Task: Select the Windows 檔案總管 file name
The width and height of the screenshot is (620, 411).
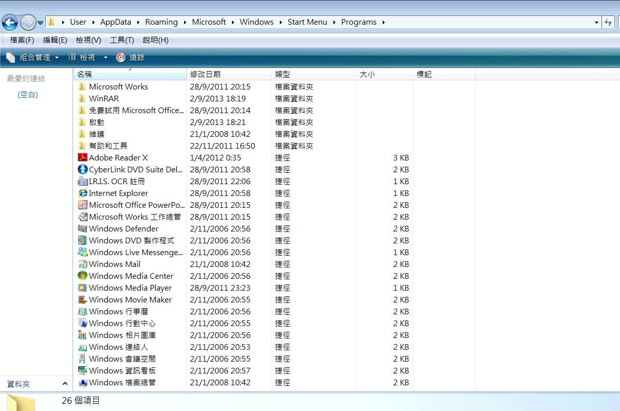Action: (122, 382)
